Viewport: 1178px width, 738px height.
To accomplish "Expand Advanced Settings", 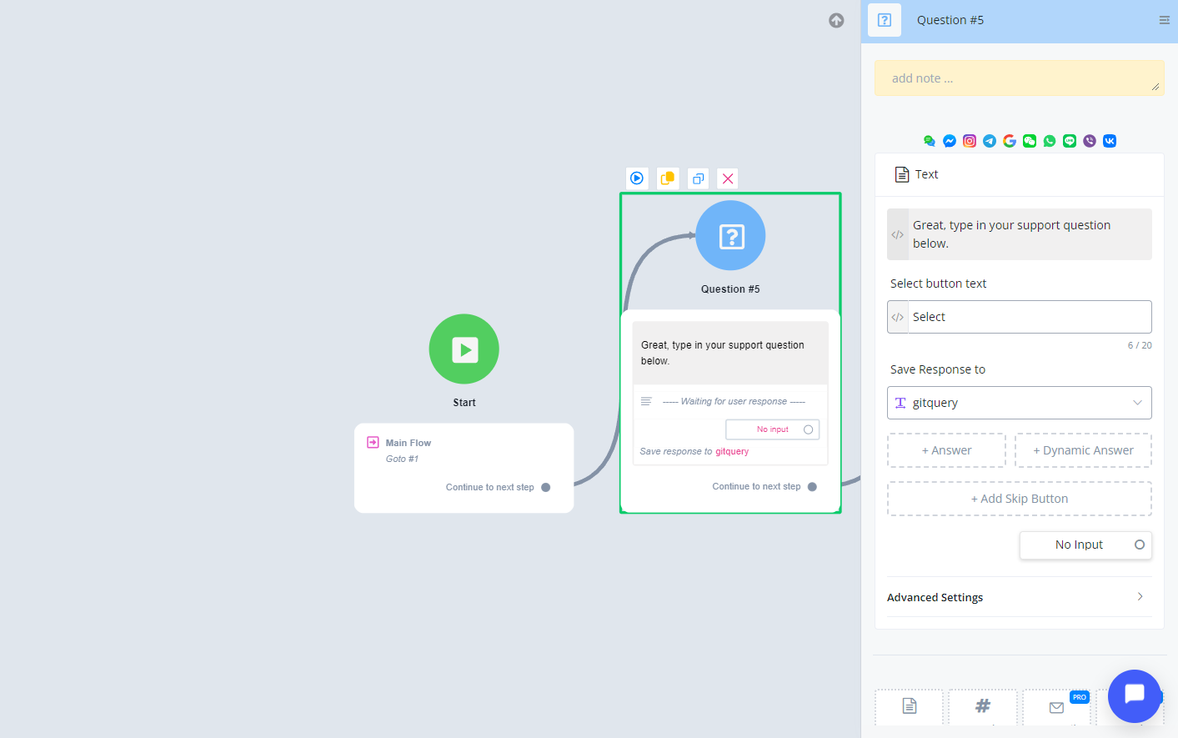I will (1019, 597).
